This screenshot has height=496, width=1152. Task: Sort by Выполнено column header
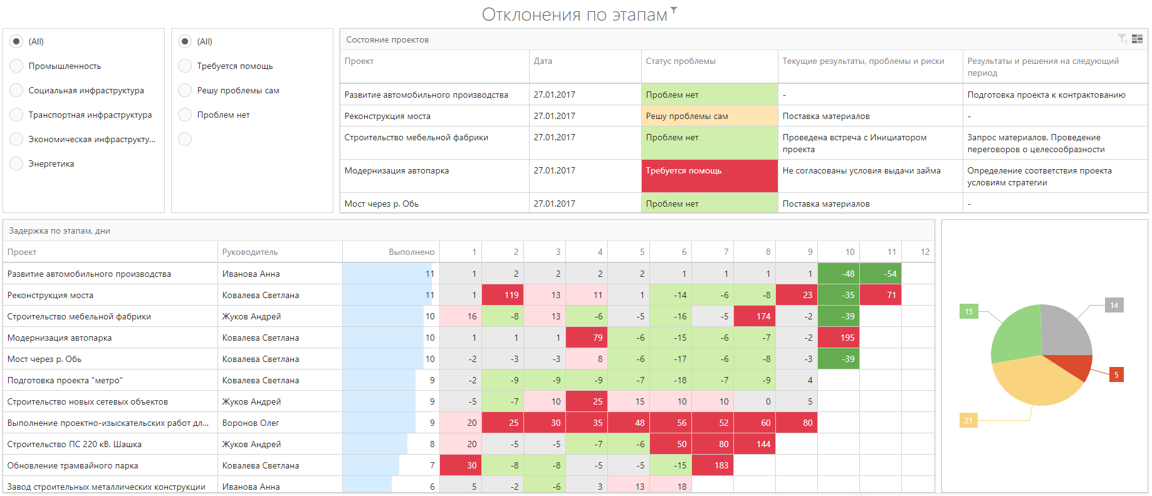pos(391,252)
